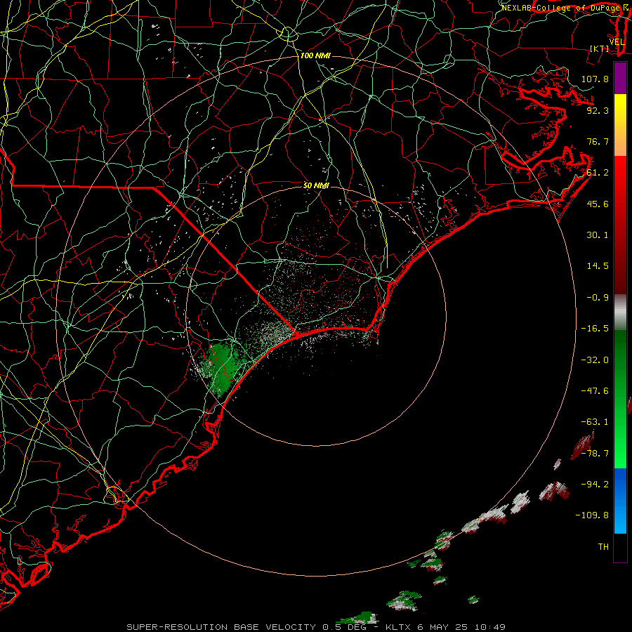This screenshot has width=632, height=632.
Task: Pick the blue segment of the velocity scale
Action: pos(620,501)
